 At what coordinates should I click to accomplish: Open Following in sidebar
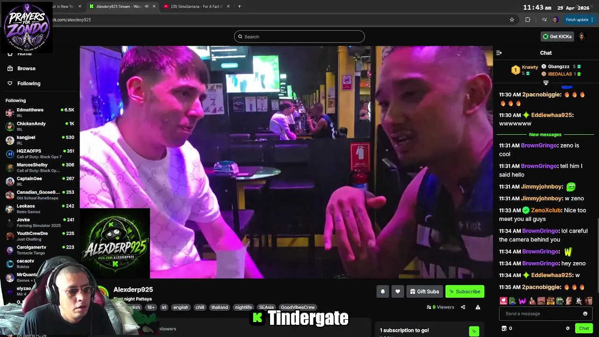click(x=29, y=83)
